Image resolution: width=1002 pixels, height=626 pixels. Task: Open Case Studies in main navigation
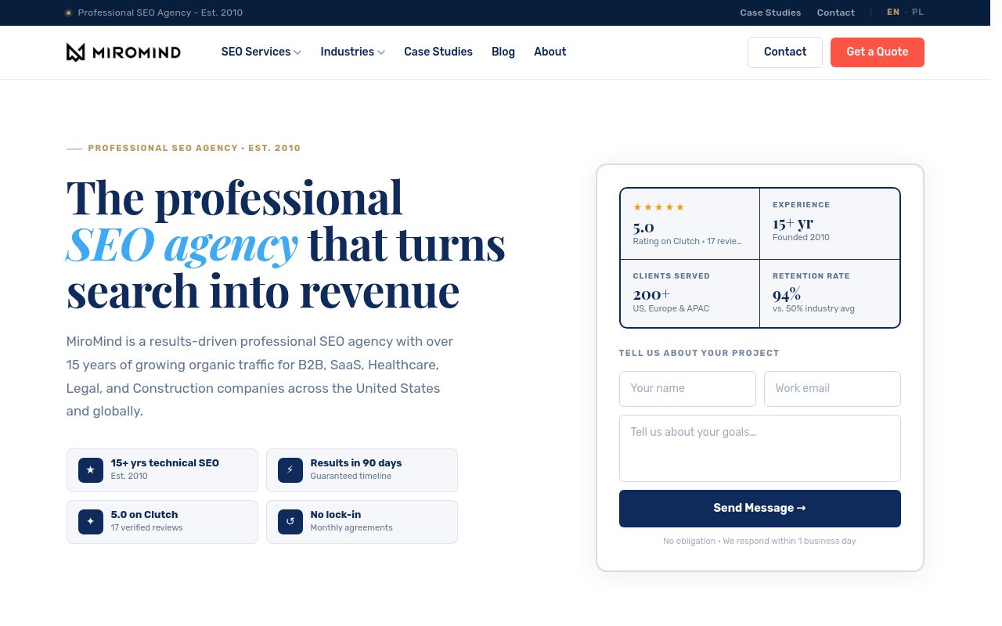(x=438, y=52)
